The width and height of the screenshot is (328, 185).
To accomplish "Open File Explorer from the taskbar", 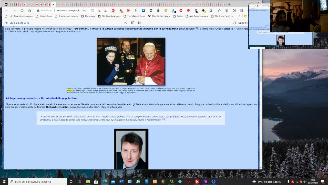I will [88, 182].
